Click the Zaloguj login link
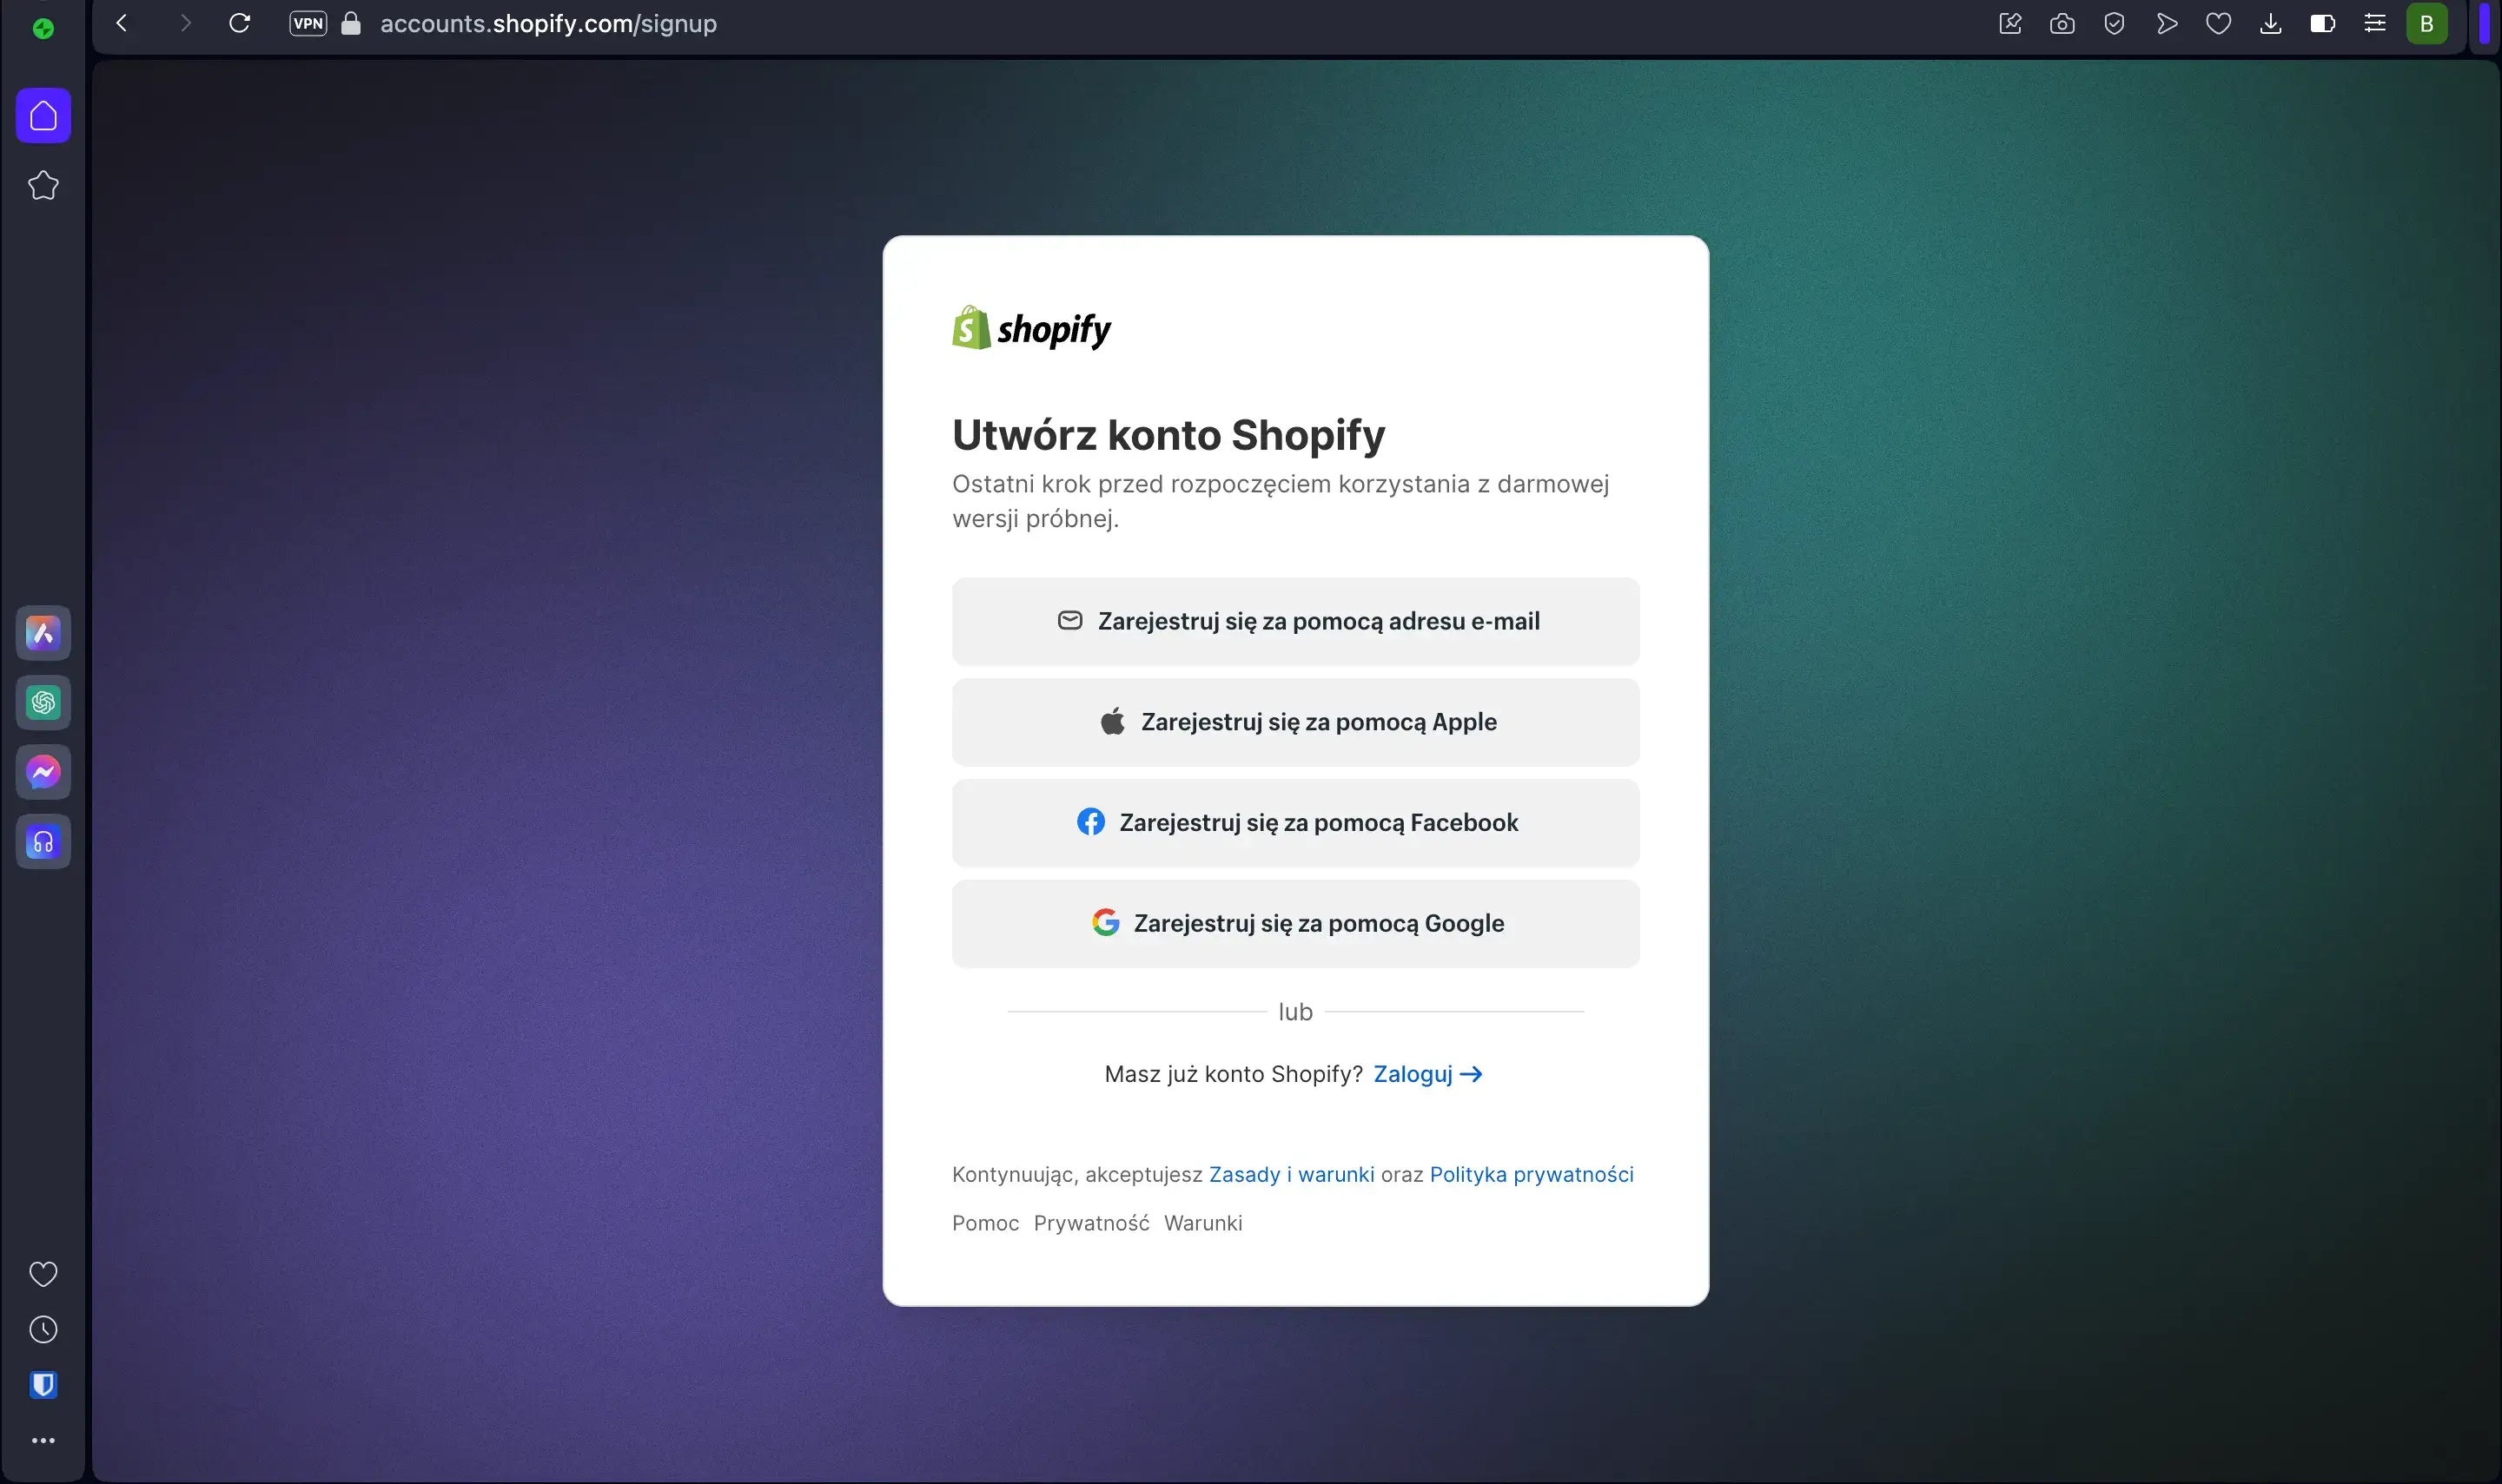 (x=1427, y=1074)
